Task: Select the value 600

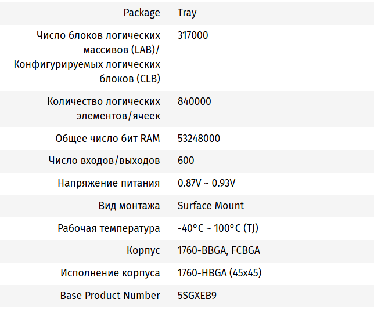Action: click(186, 161)
